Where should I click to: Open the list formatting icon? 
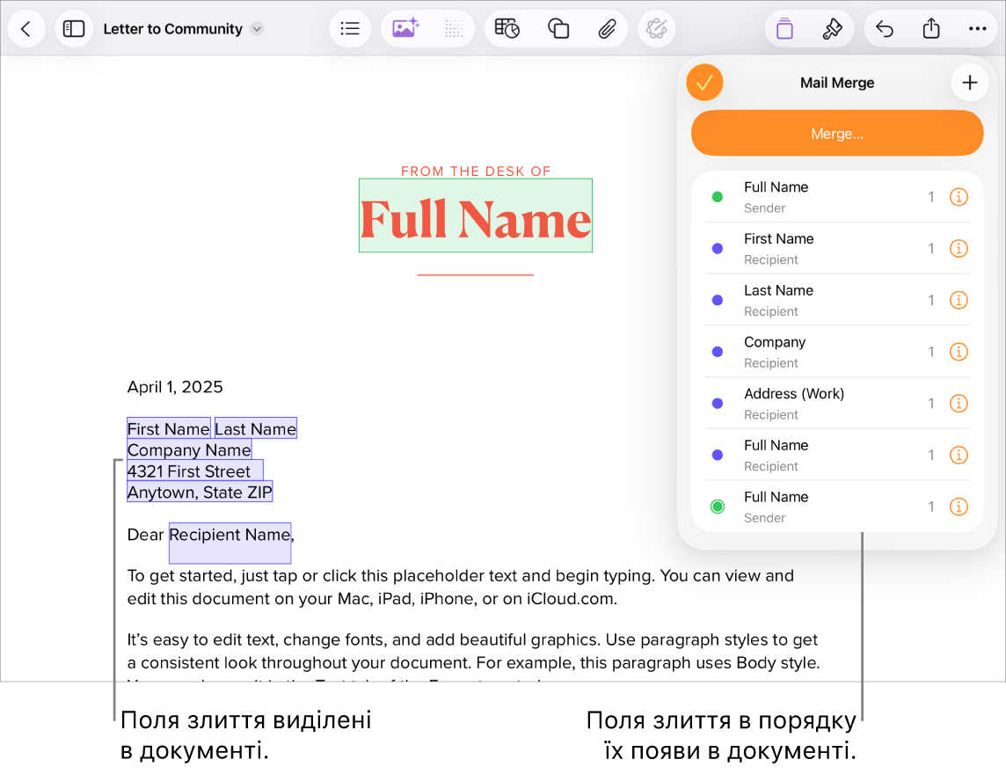(x=350, y=29)
